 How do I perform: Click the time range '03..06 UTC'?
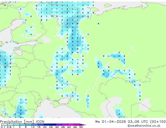click(x=138, y=122)
